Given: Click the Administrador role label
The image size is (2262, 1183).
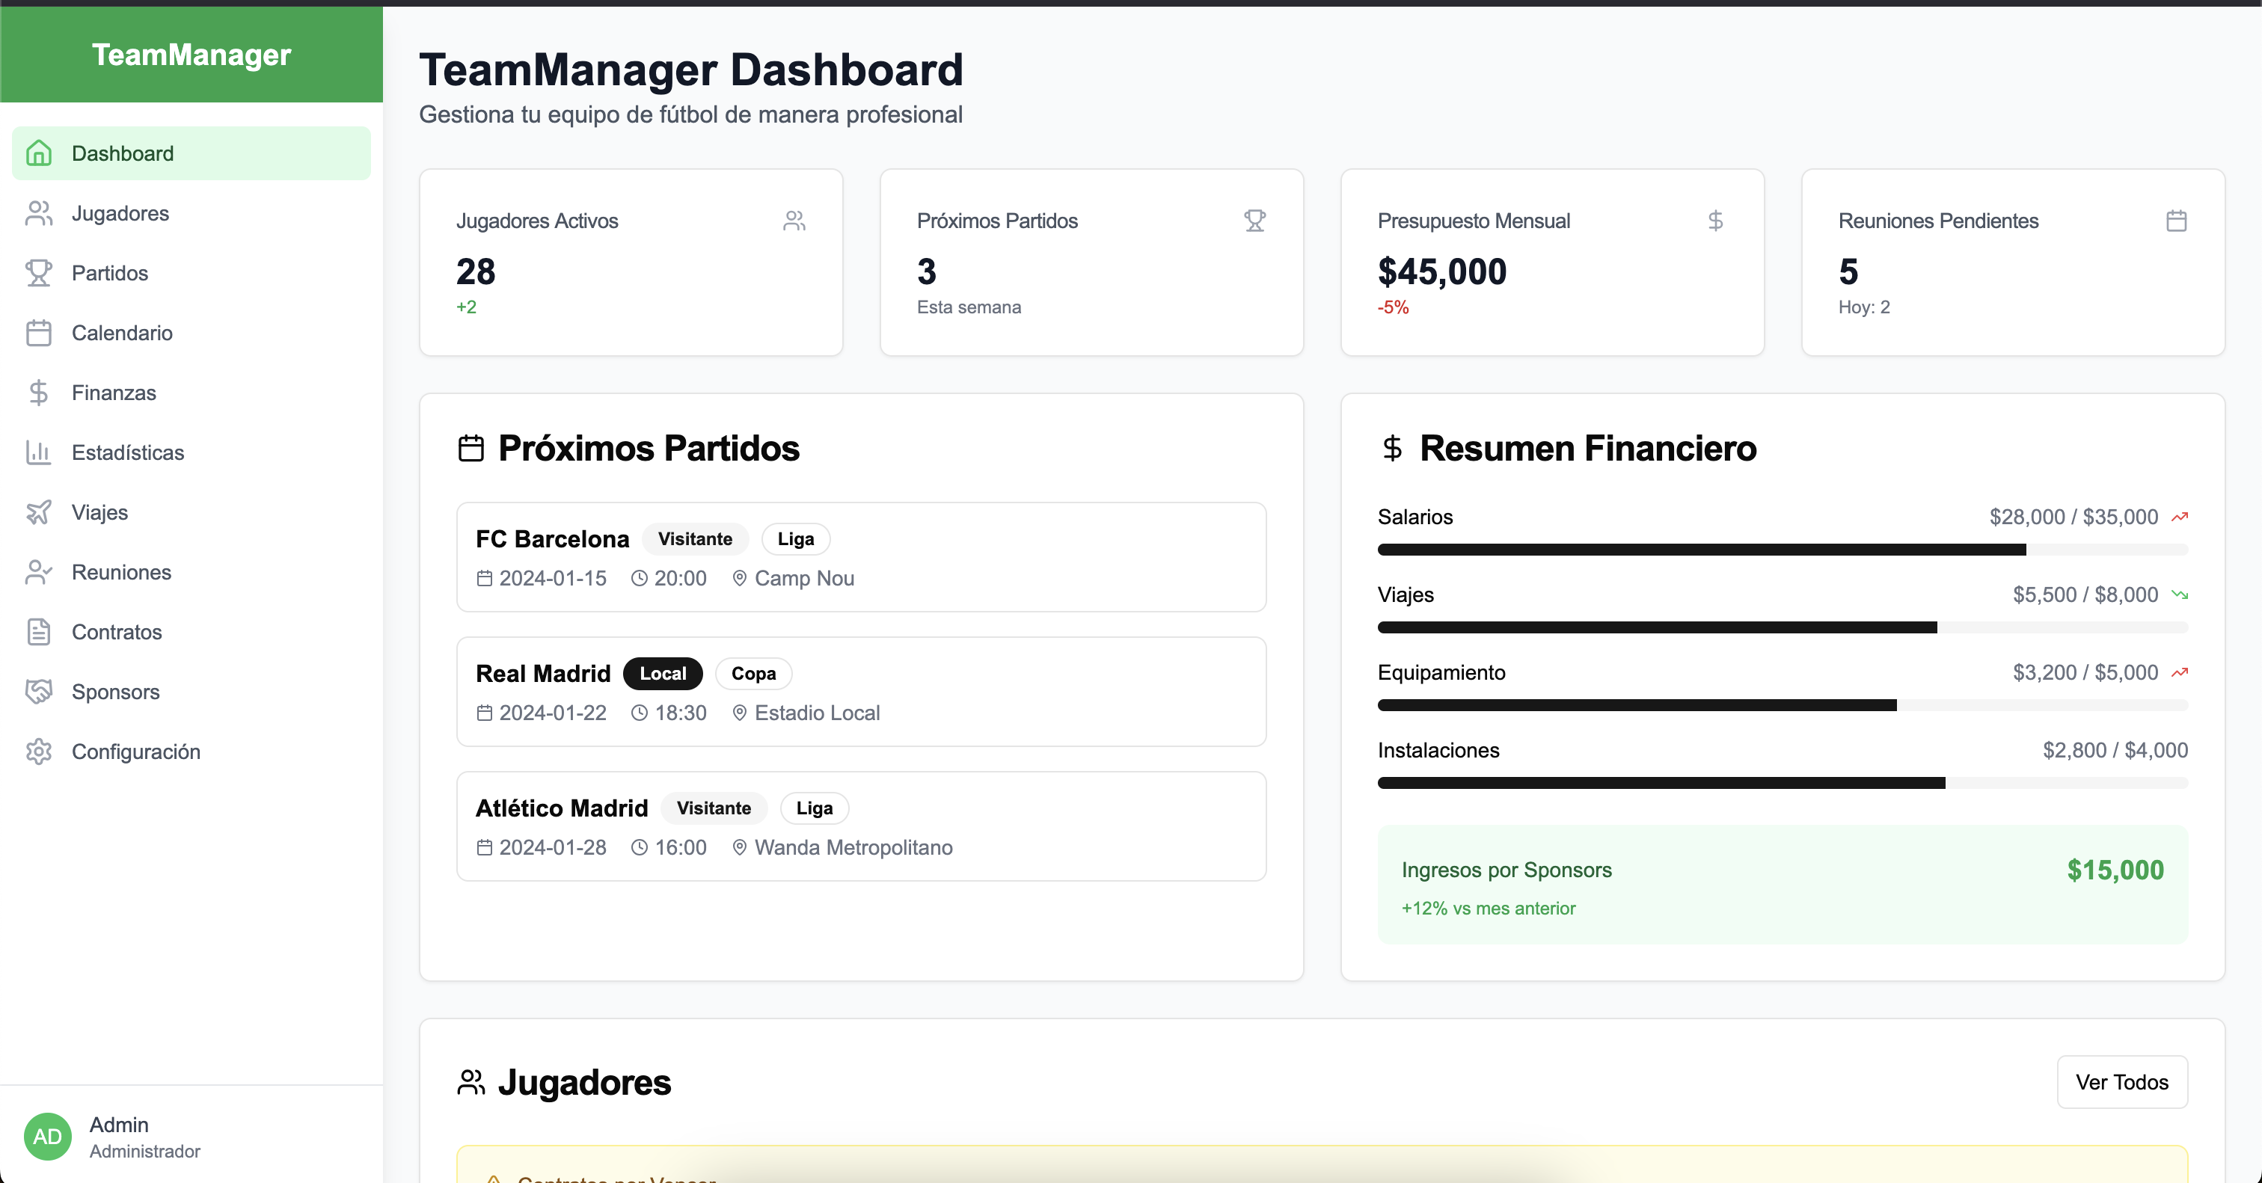Looking at the screenshot, I should pos(145,1152).
